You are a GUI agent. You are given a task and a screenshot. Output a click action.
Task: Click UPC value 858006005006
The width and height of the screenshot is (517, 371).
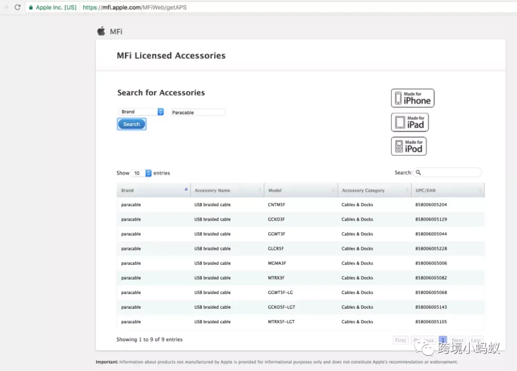coord(431,263)
